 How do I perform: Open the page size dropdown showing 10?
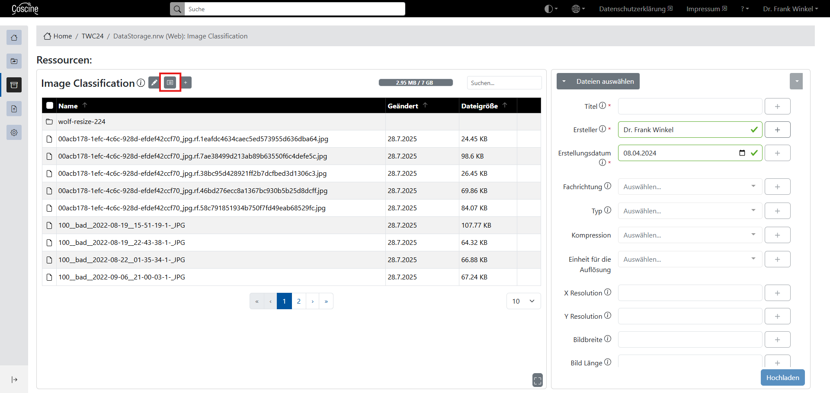[x=523, y=301]
